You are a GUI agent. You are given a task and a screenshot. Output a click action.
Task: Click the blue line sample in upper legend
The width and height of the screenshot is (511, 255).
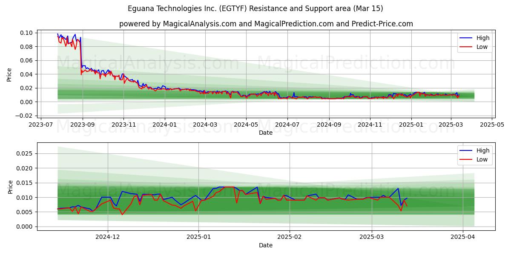466,38
